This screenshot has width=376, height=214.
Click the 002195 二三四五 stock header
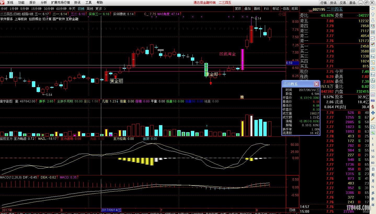328,9
